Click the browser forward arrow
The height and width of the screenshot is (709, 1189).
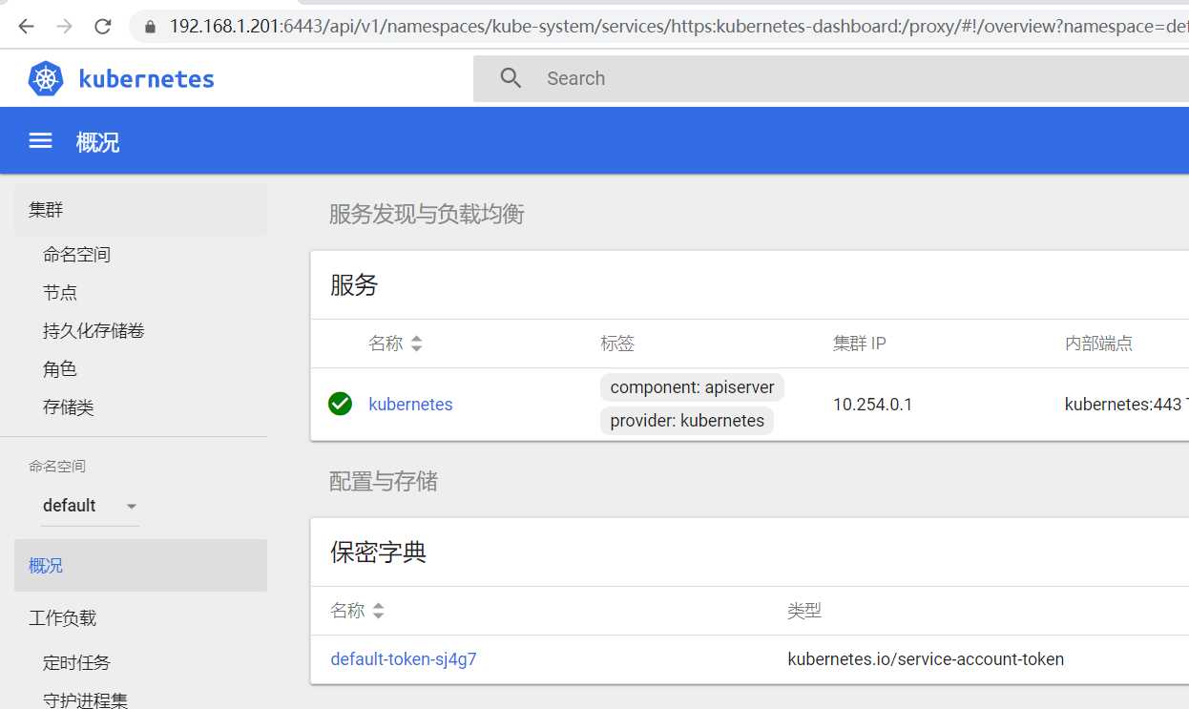pyautogui.click(x=64, y=27)
